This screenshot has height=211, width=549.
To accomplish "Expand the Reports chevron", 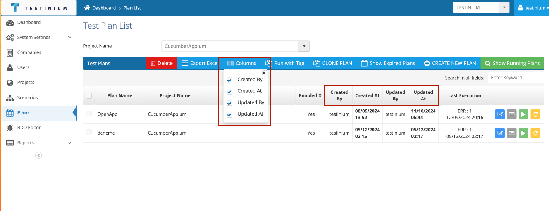I will 70,143.
